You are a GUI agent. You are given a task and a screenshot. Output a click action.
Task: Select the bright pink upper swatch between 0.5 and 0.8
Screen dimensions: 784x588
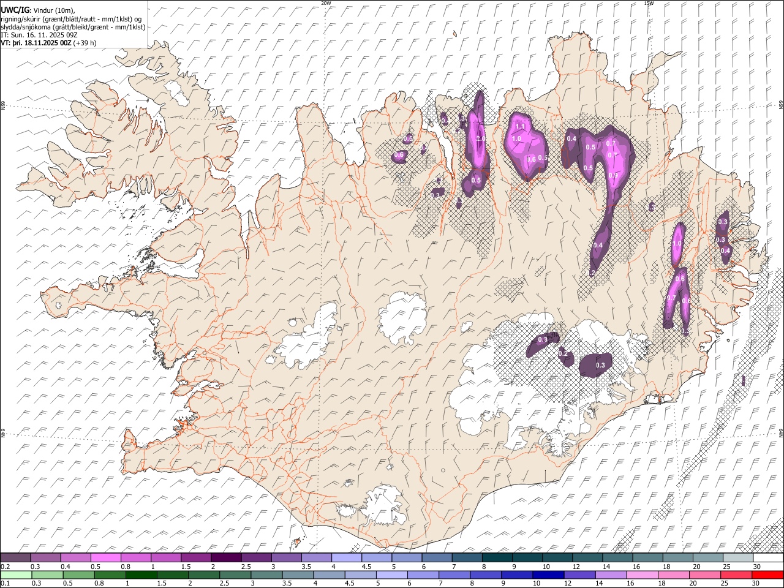(x=107, y=558)
